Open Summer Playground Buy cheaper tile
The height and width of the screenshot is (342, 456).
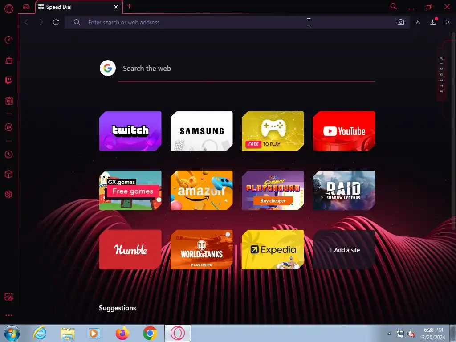pos(273,191)
